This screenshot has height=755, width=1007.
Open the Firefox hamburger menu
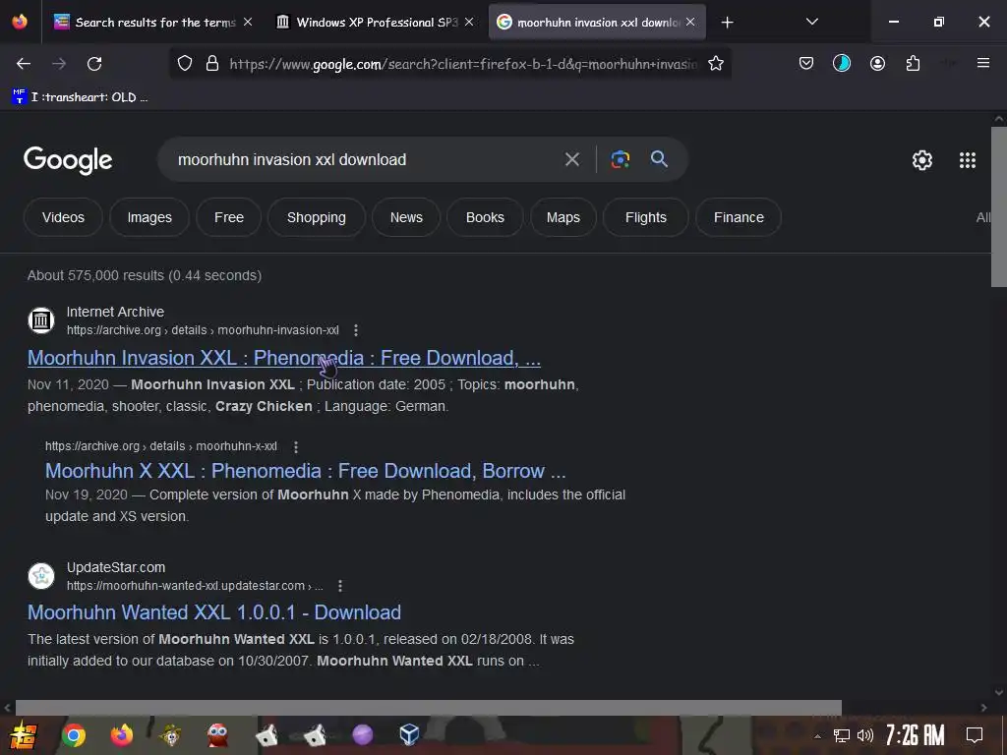coord(982,64)
